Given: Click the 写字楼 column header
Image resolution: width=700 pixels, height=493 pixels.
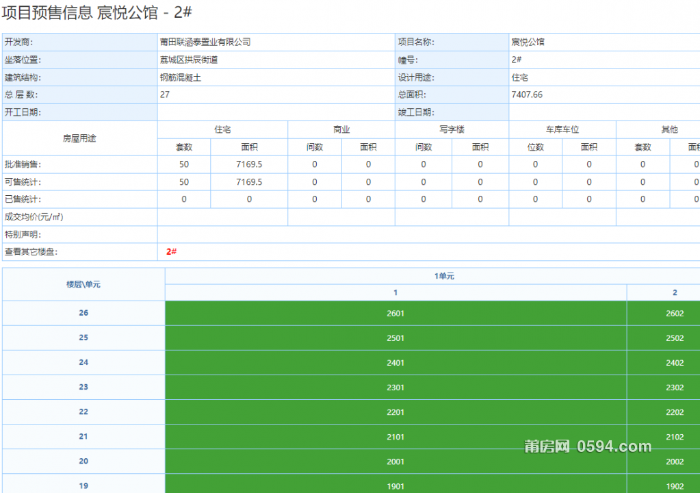Looking at the screenshot, I should (452, 129).
